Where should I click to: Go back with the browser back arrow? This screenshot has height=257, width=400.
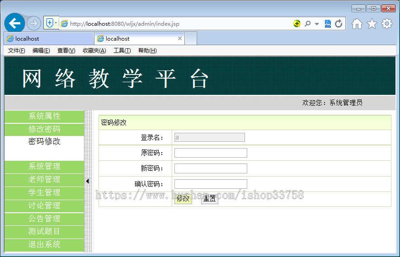pos(14,23)
